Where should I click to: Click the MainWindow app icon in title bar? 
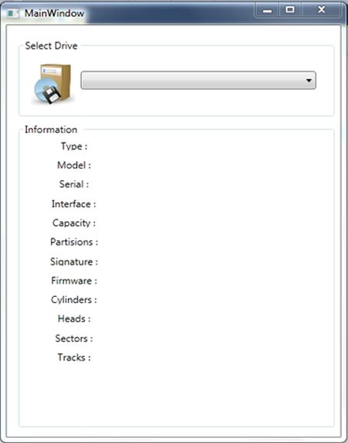tap(12, 14)
